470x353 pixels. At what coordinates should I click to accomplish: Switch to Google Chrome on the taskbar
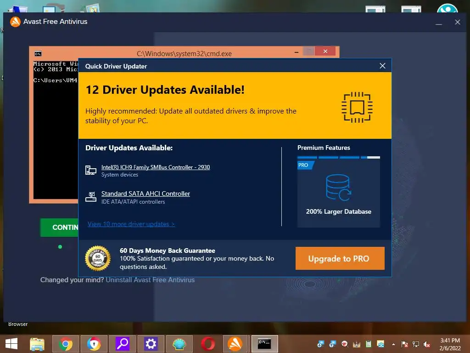coord(66,344)
